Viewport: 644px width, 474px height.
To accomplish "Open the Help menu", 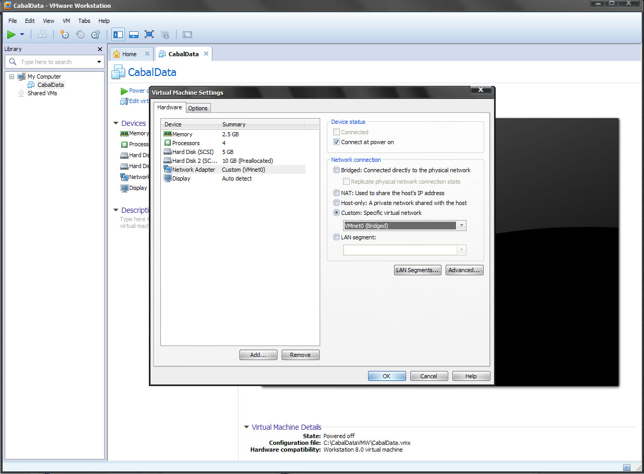I will click(x=104, y=21).
